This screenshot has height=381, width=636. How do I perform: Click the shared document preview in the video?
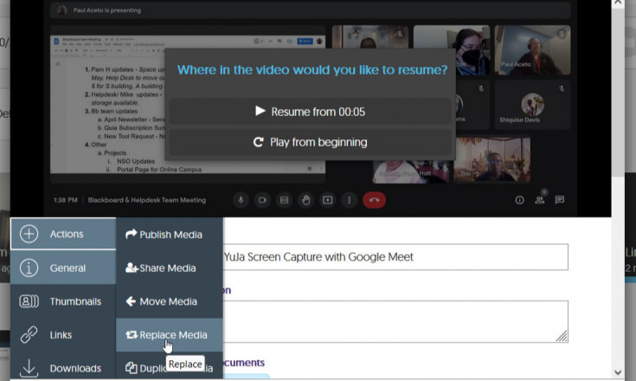point(188,104)
